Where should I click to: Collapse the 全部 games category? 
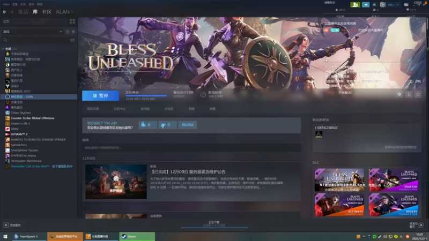click(3, 49)
